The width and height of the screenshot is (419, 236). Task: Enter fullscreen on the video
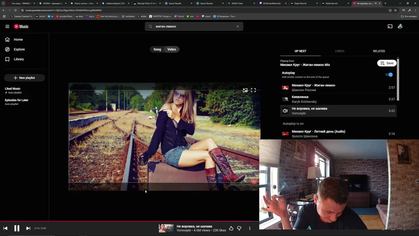(253, 90)
